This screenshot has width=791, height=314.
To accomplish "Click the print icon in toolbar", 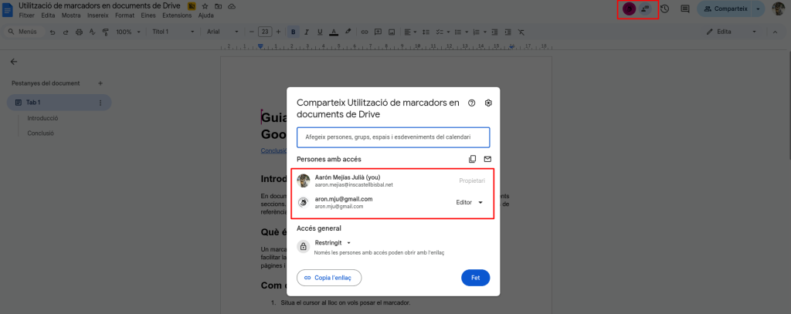I will [x=78, y=32].
